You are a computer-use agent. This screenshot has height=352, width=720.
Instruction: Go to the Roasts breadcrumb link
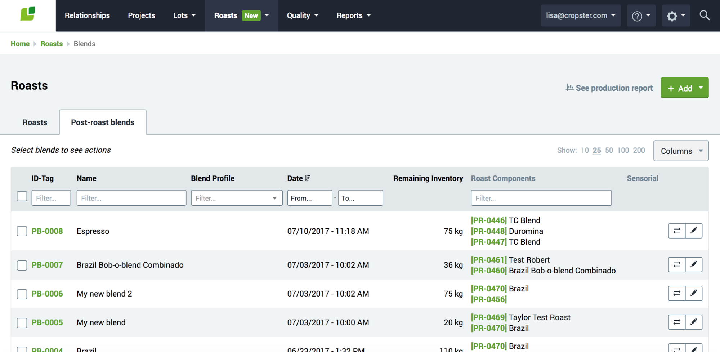[52, 44]
